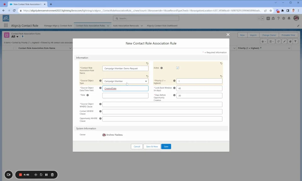This screenshot has width=302, height=181.
Task: Open favorites list dropdown arrow
Action: pyautogui.click(x=262, y=18)
